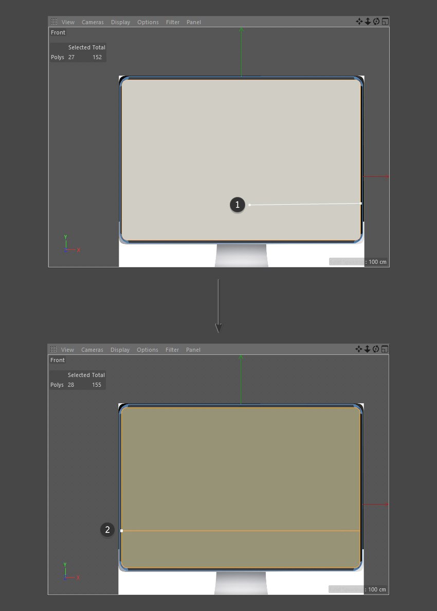Open the grid menu icon left of View

tap(53, 22)
